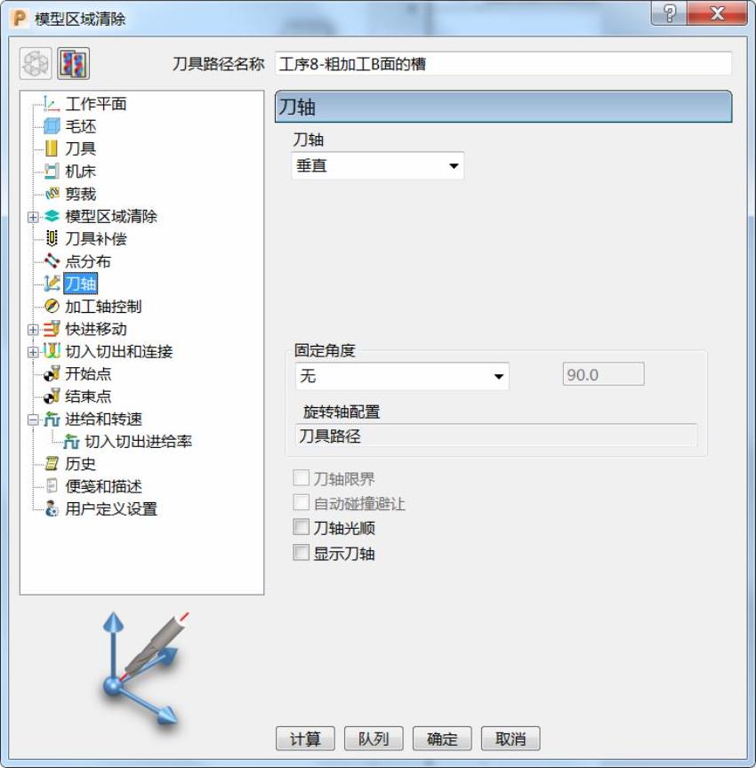This screenshot has width=756, height=768.
Task: Select 切入切出进给率 in the tree
Action: click(138, 442)
